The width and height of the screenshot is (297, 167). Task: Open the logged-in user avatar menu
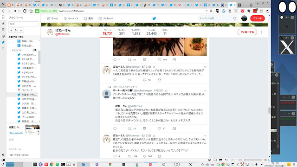[x=244, y=19]
